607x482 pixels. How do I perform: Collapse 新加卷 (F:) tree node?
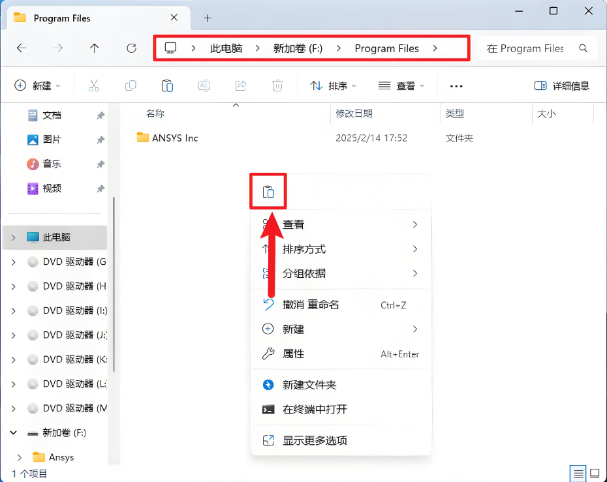(x=13, y=432)
